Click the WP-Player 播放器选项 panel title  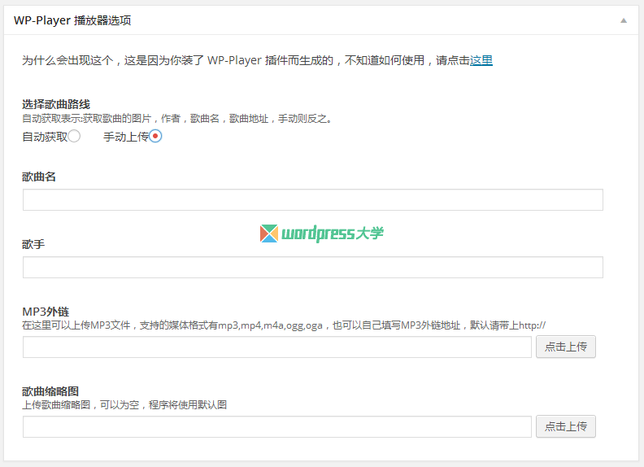coord(72,20)
